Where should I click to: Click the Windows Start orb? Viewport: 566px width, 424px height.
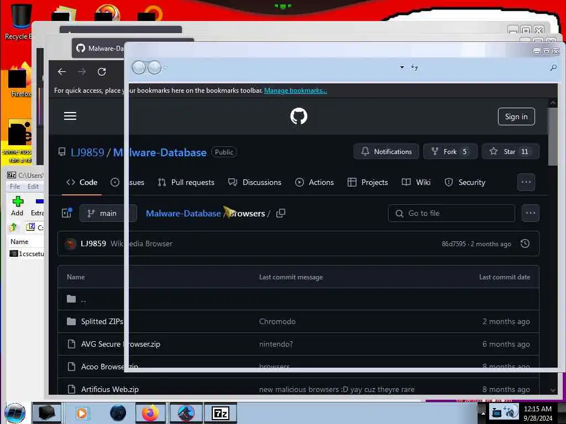pyautogui.click(x=15, y=413)
